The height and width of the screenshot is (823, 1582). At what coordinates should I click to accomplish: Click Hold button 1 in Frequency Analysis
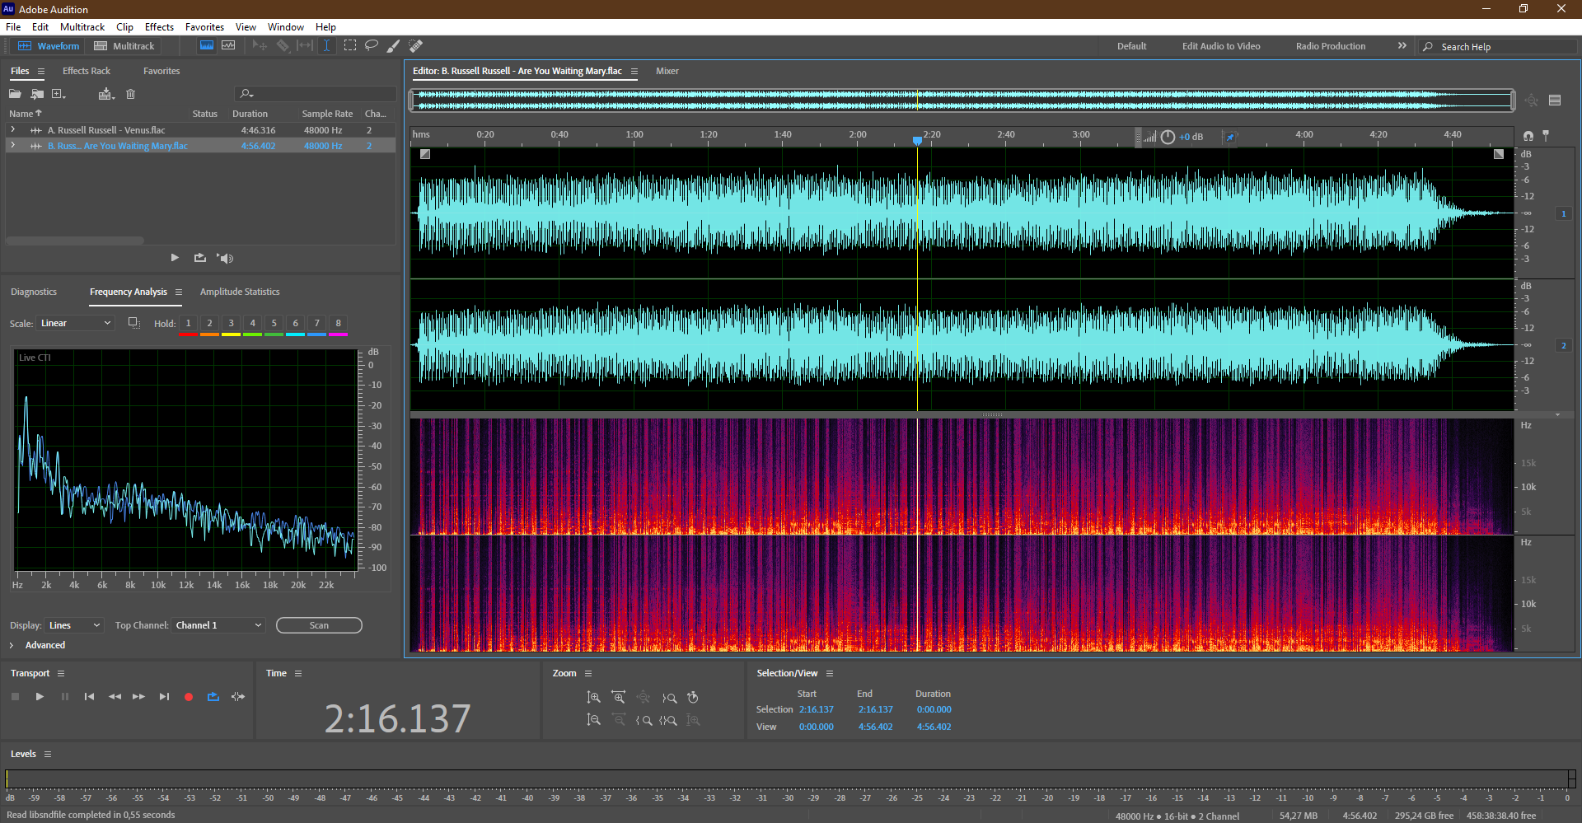point(189,323)
